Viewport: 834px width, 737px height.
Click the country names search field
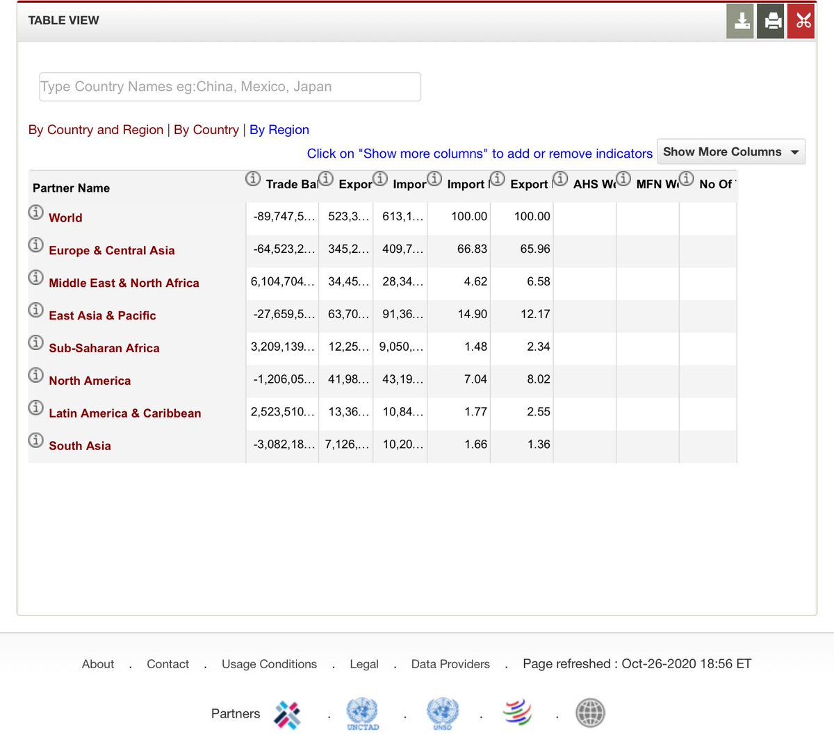pyautogui.click(x=230, y=87)
